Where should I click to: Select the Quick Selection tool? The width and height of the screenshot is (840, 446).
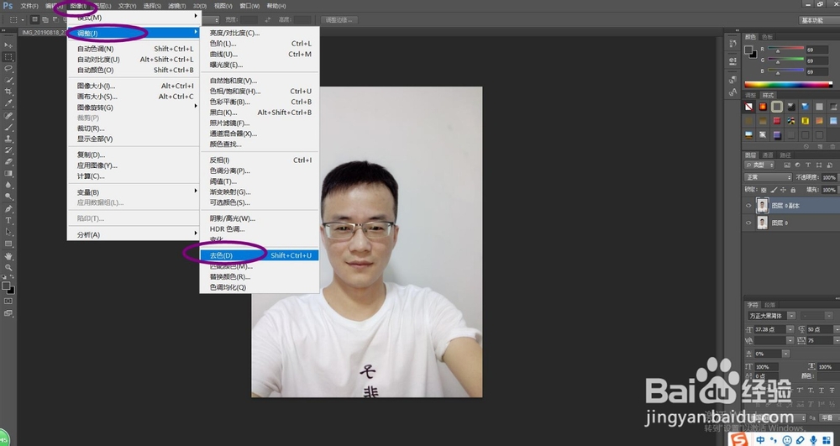8,81
